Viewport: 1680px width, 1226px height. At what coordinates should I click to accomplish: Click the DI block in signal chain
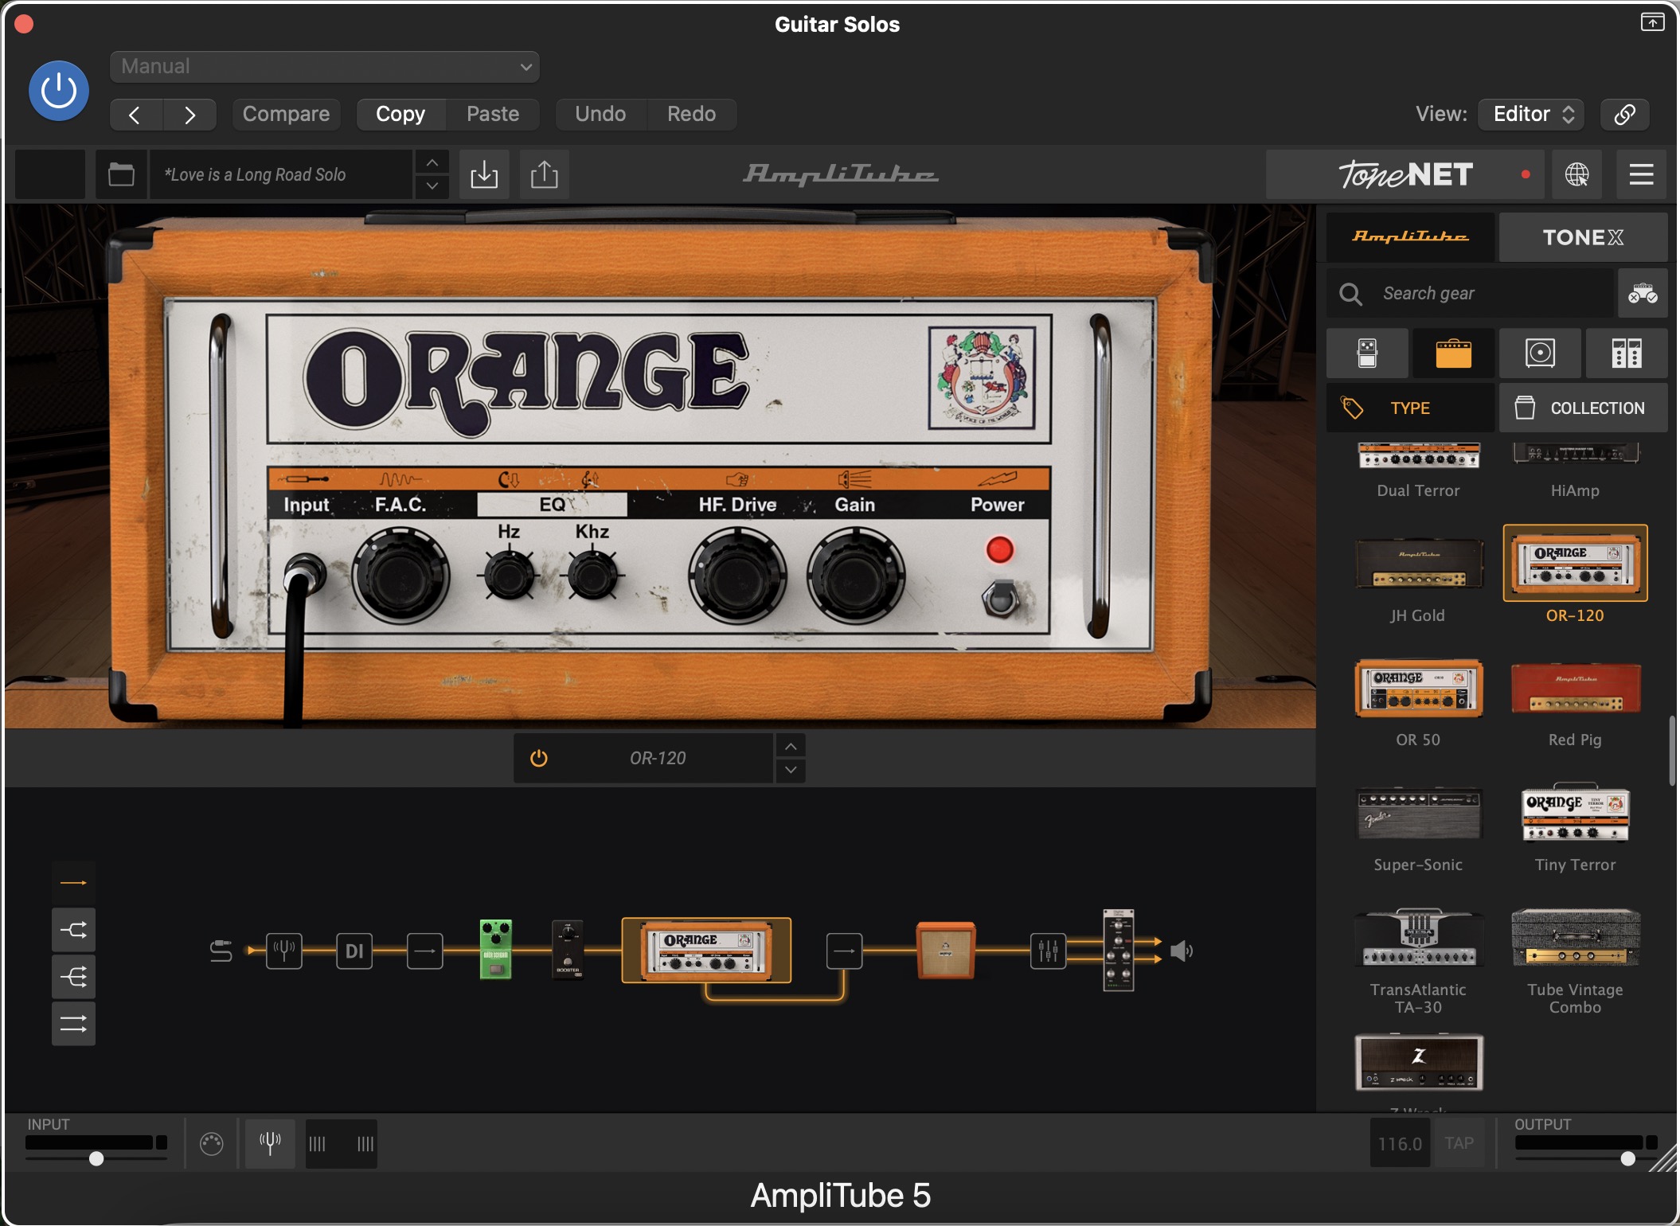[x=354, y=951]
